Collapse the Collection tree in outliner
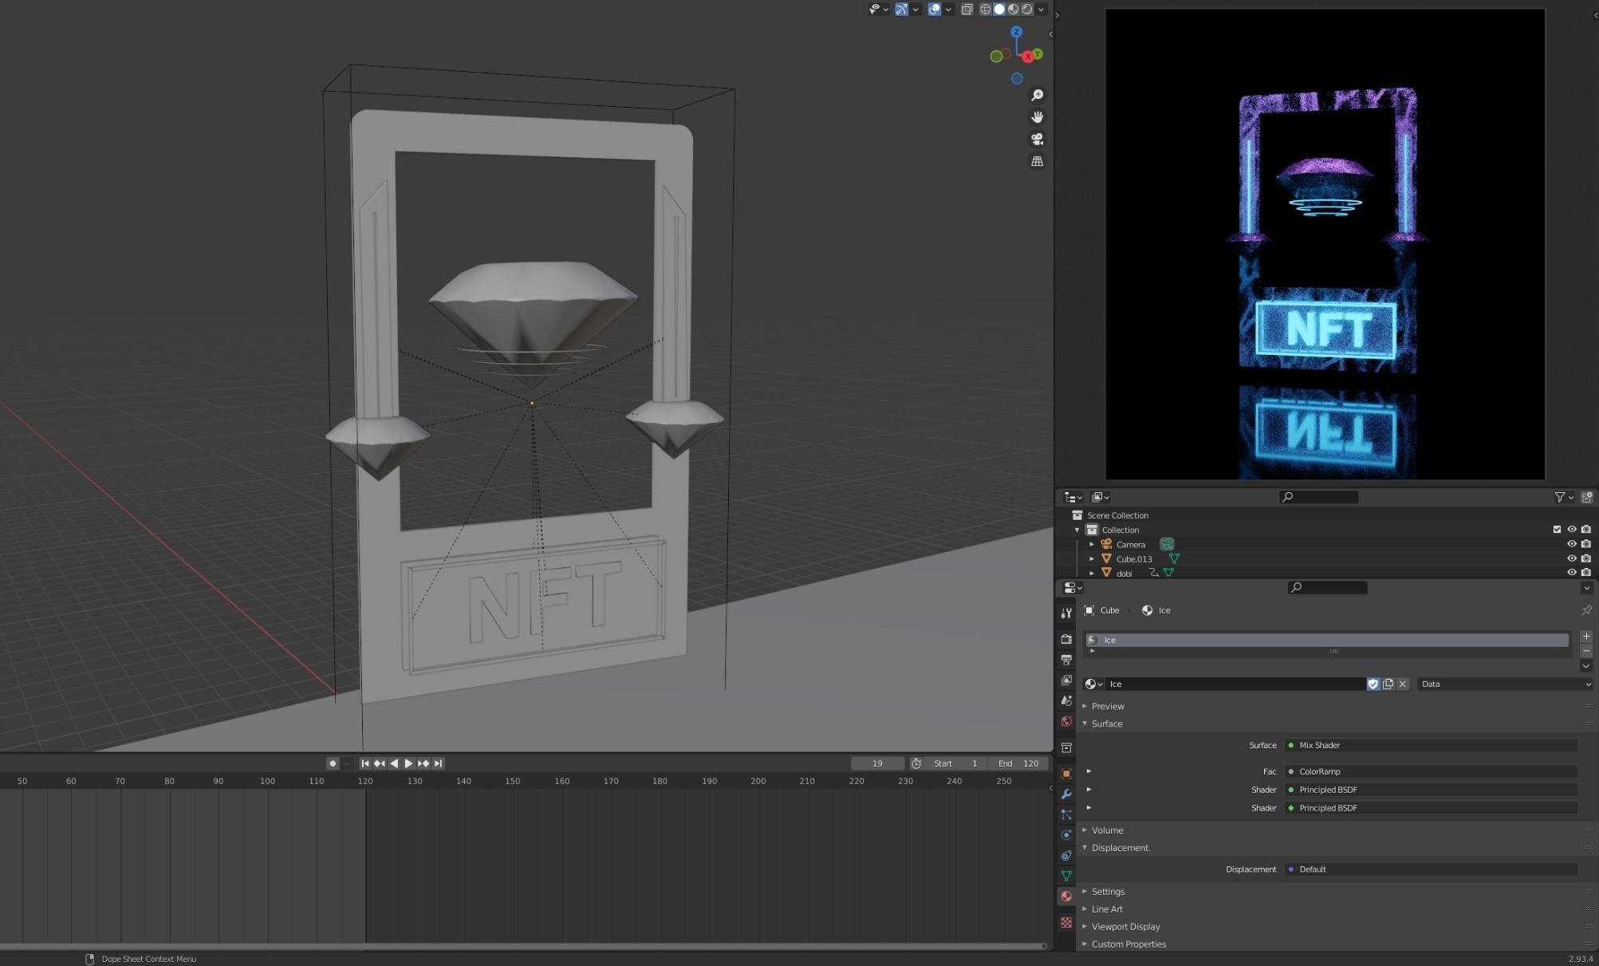This screenshot has width=1599, height=966. tap(1077, 530)
